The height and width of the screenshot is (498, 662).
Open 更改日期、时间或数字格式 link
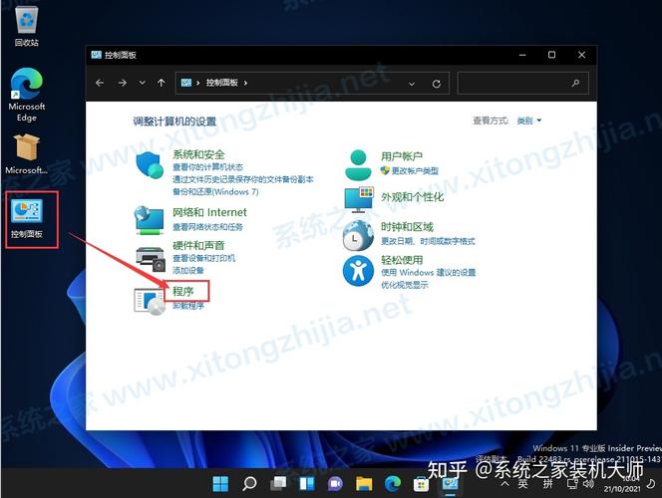[428, 241]
